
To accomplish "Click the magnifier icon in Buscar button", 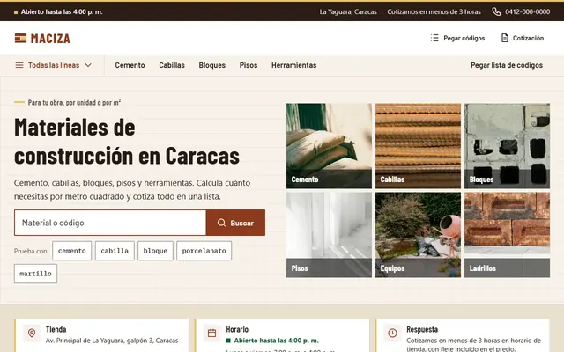I will tap(221, 223).
